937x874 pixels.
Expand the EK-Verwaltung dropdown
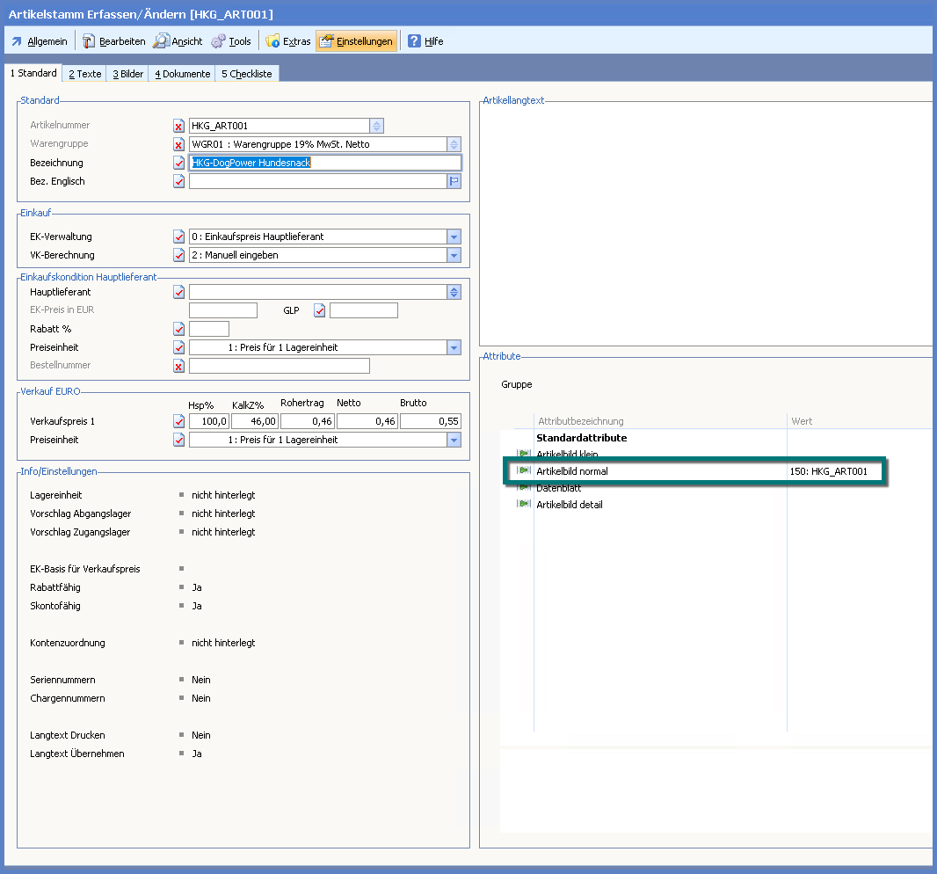[x=454, y=237]
